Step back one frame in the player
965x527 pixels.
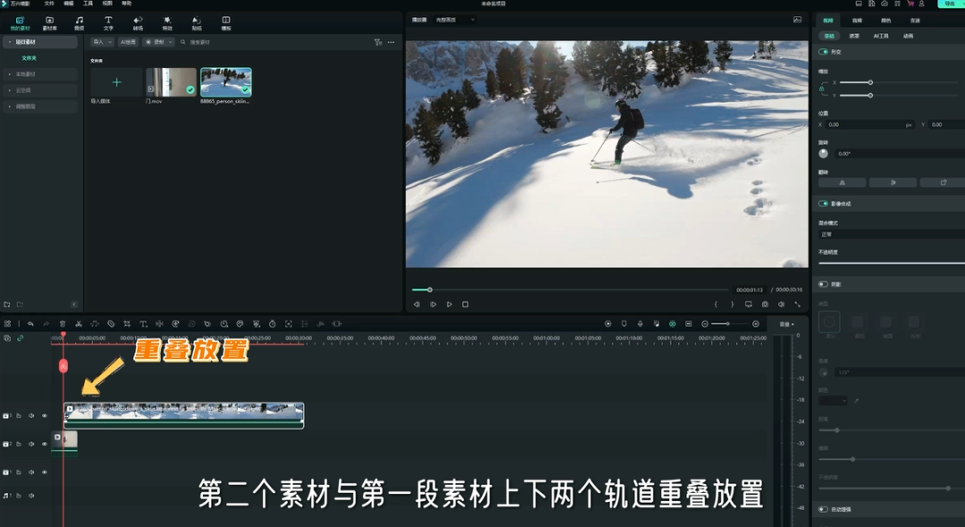click(416, 305)
